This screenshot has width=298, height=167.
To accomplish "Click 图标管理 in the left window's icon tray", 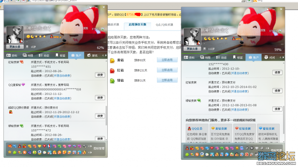I will coord(99,148).
